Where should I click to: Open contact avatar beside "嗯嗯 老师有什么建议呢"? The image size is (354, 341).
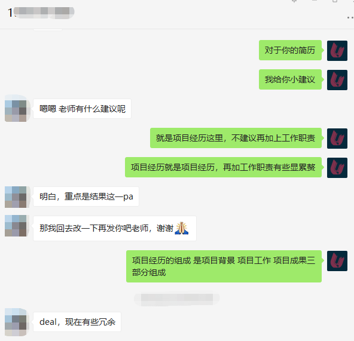pos(16,109)
